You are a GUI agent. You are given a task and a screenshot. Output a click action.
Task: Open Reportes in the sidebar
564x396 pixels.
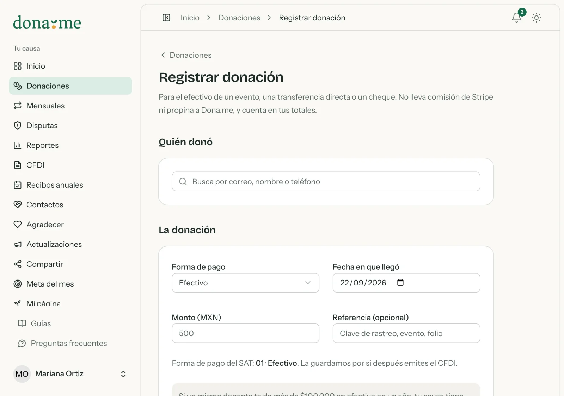coord(70,145)
